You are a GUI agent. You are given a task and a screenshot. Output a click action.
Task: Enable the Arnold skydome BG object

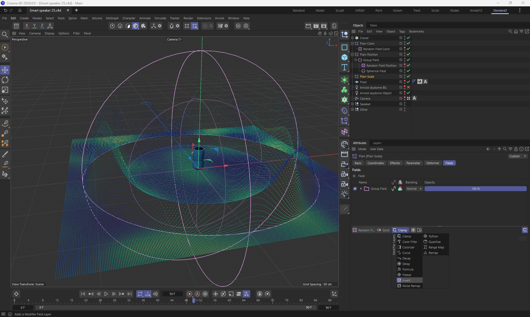pyautogui.click(x=408, y=87)
